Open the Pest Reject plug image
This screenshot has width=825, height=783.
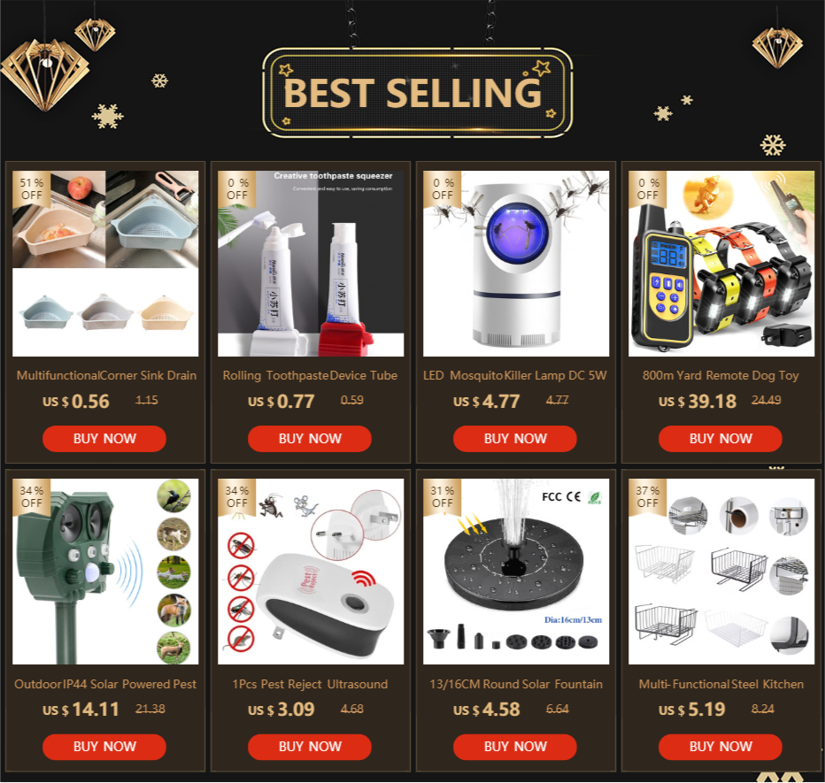coord(311,572)
